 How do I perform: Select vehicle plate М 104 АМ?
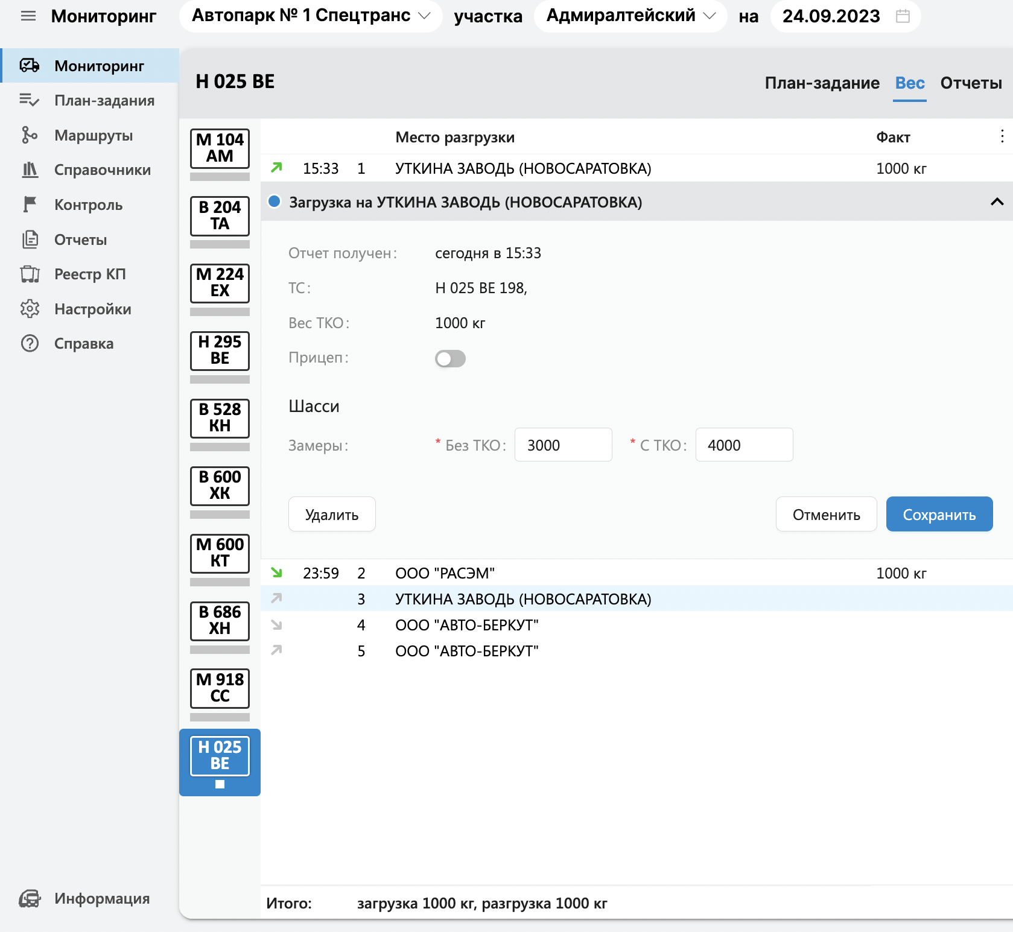(220, 148)
